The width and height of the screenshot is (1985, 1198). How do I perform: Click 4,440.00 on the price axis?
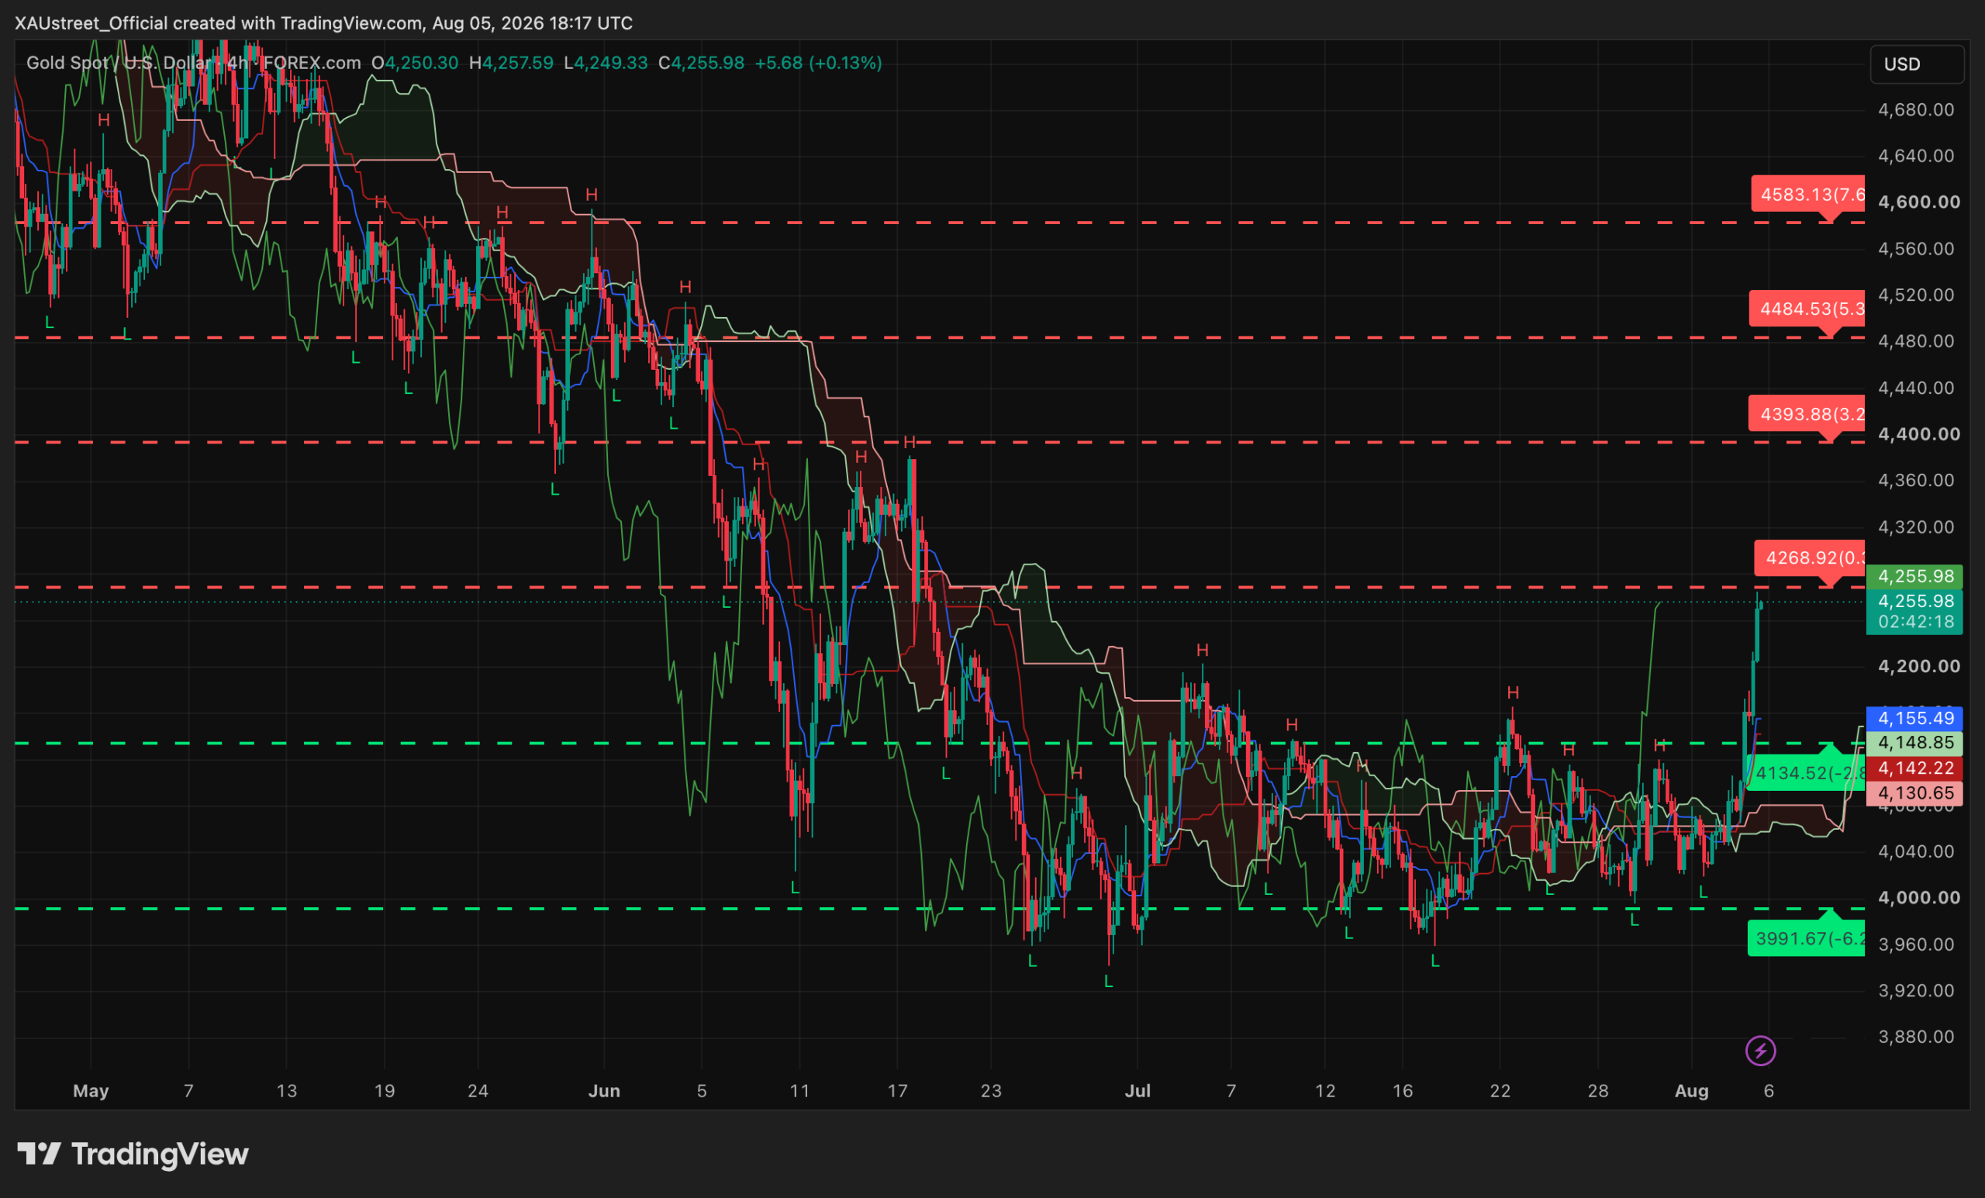(1916, 388)
